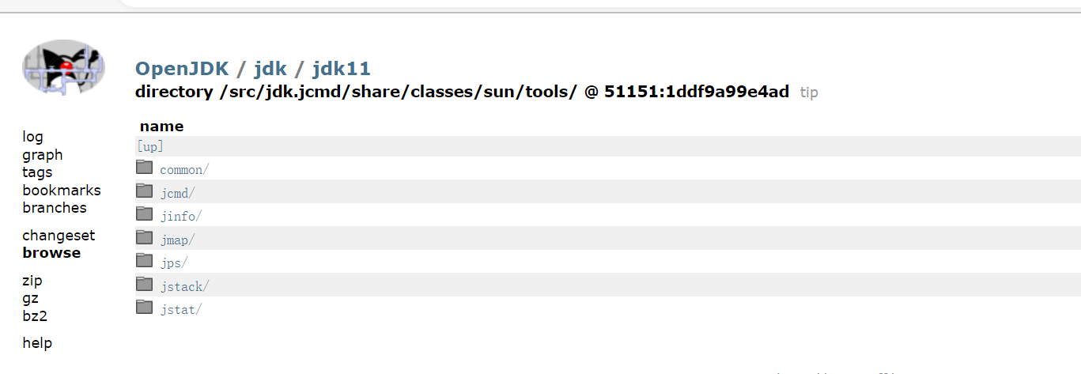Click the folder icon beside jmap/
This screenshot has width=1081, height=374.
pyautogui.click(x=144, y=237)
